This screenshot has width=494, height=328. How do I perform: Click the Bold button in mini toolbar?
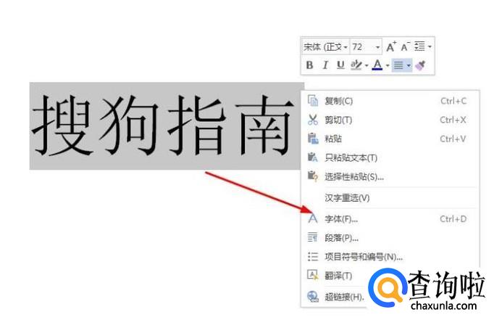(309, 65)
